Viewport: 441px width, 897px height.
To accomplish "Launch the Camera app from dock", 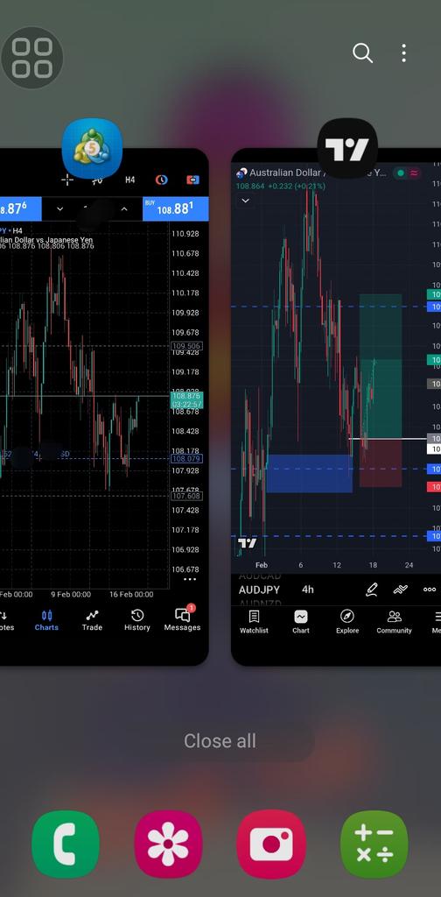I will (271, 844).
